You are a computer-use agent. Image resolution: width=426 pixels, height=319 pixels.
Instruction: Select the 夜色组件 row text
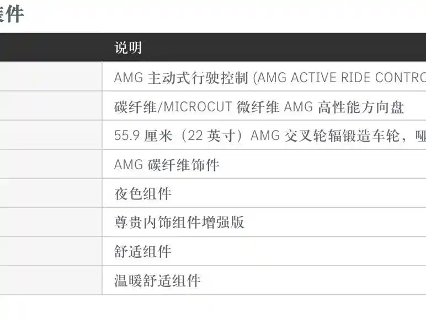(143, 194)
